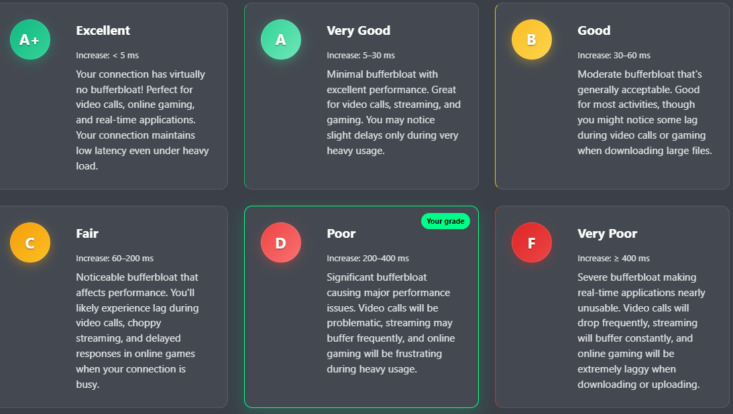Select the 'Poor' grade heading
The height and width of the screenshot is (414, 733).
(341, 234)
